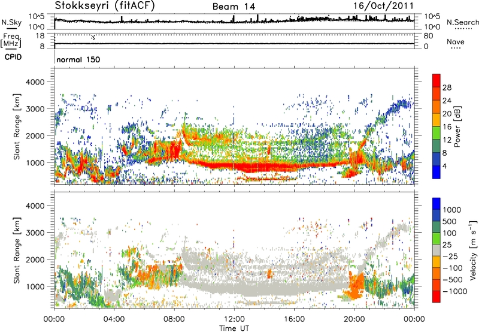Click the 'Velocity [m s-1]' color bar title
Screen dimensions: 479x332
(473, 250)
